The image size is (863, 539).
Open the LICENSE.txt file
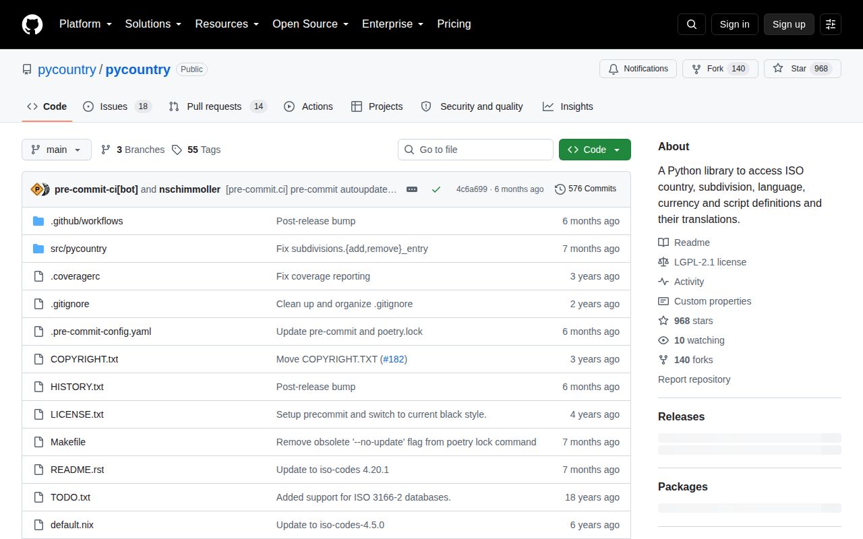[77, 414]
